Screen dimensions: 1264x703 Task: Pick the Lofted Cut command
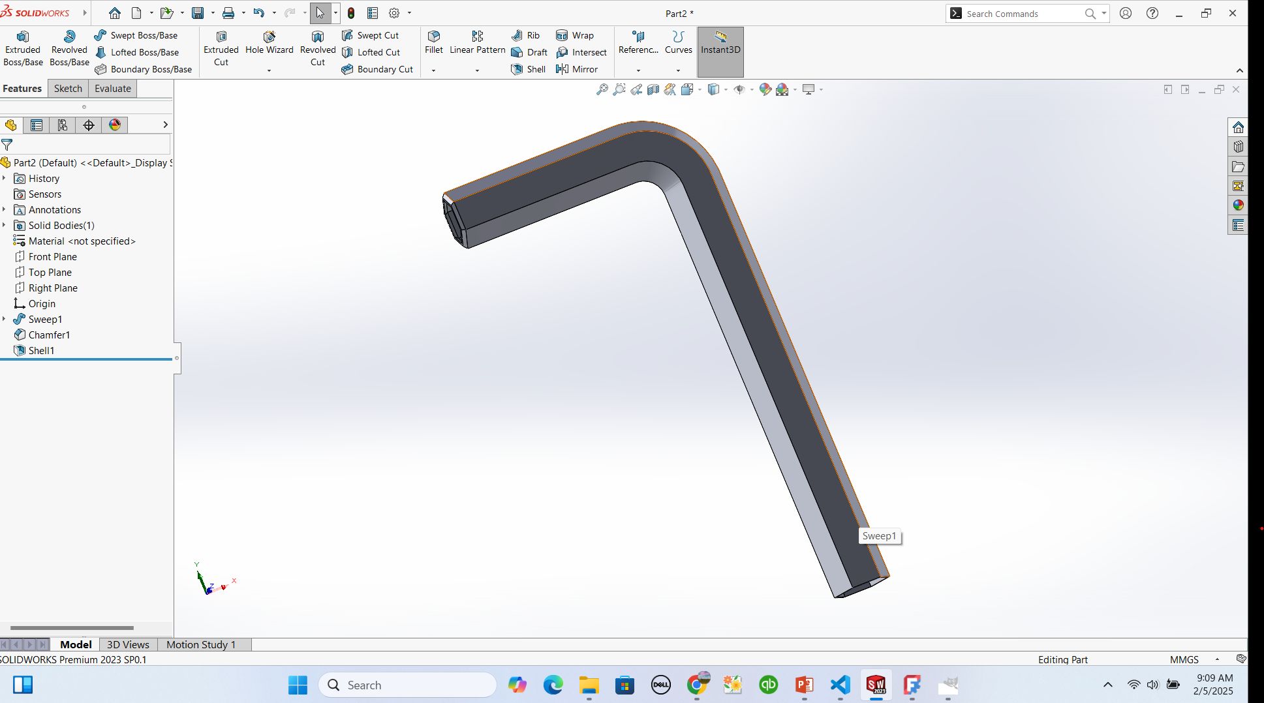click(x=371, y=52)
